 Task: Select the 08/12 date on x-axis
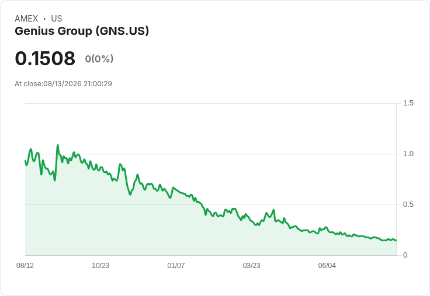[25, 265]
